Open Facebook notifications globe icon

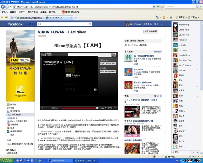(34, 24)
